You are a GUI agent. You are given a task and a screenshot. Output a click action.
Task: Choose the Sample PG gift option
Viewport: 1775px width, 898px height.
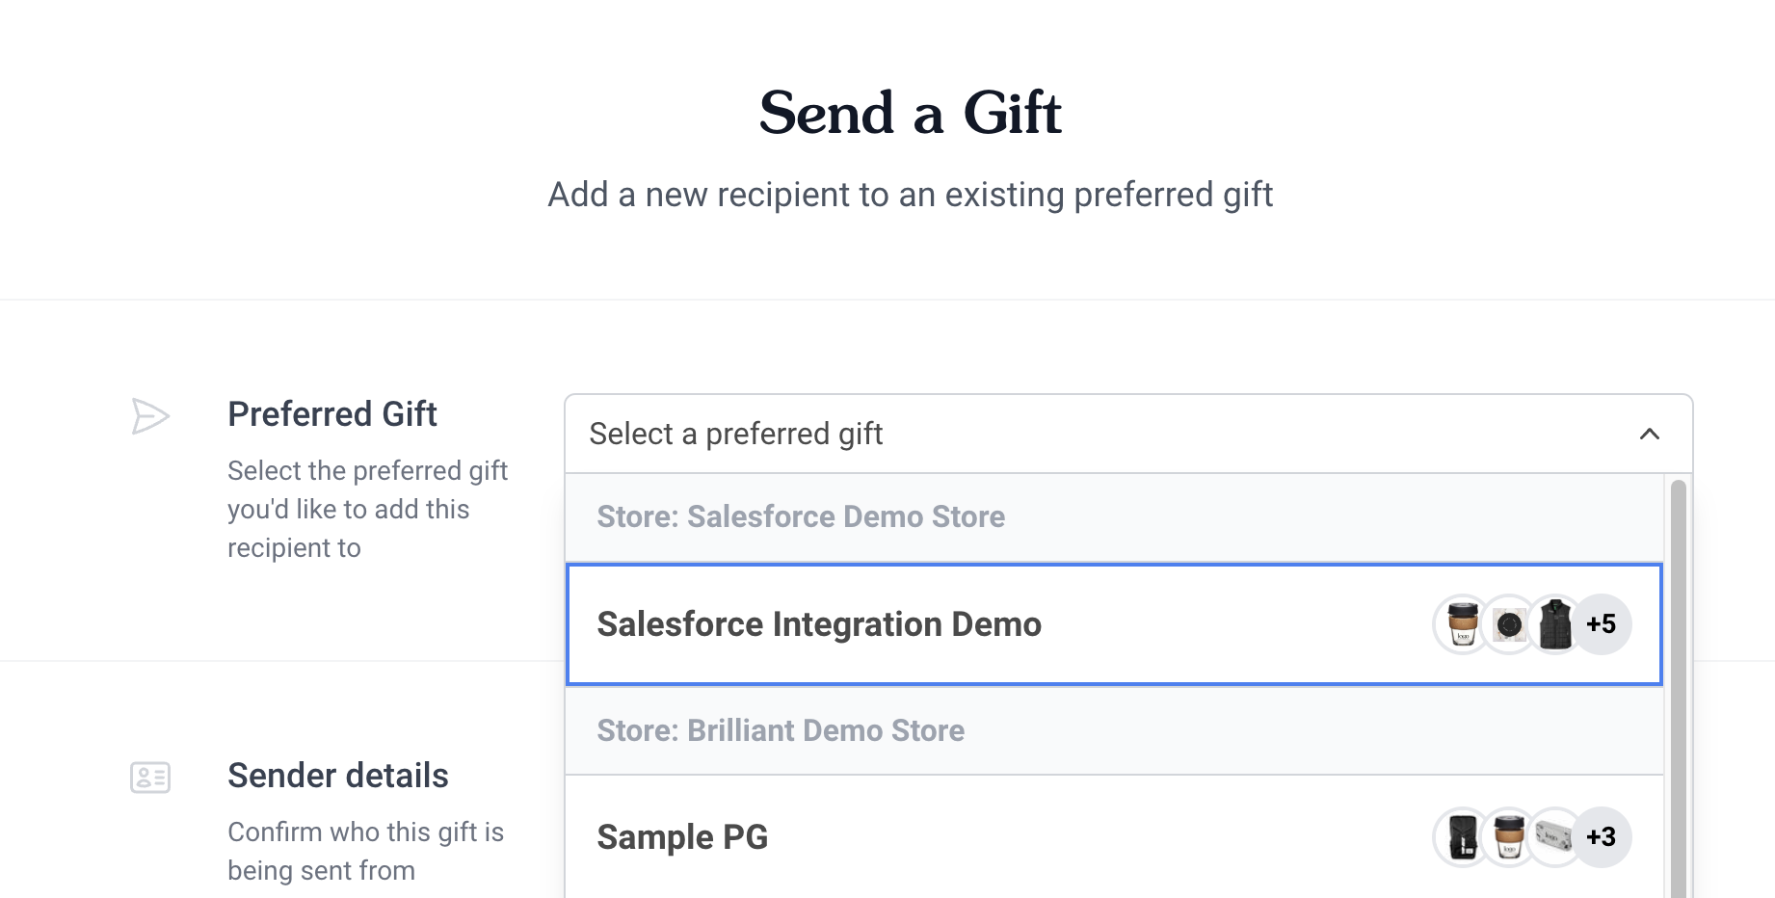[1114, 837]
